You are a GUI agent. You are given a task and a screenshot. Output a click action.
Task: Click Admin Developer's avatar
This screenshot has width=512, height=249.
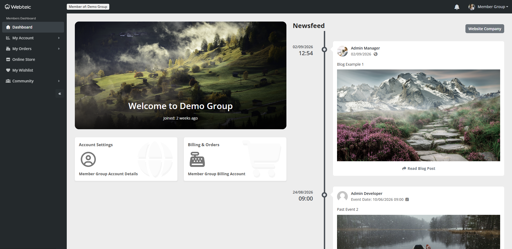pos(342,197)
